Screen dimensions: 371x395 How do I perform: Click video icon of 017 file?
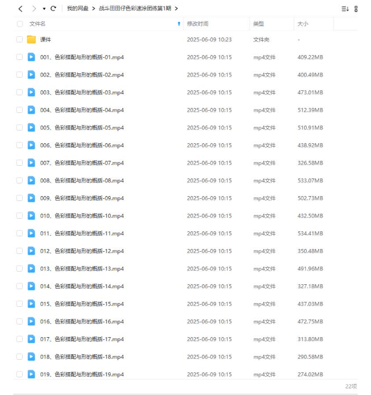click(x=31, y=339)
